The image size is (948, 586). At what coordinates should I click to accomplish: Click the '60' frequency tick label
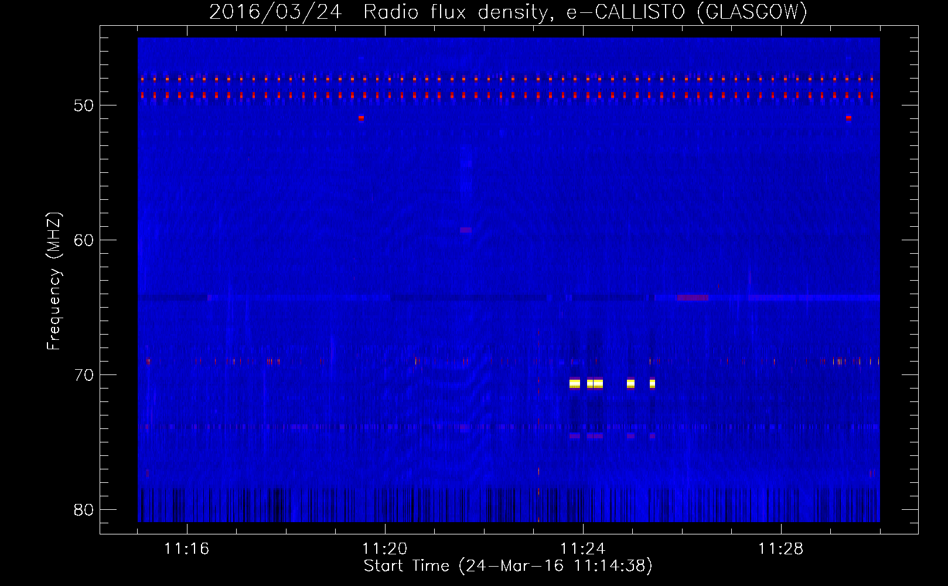(84, 240)
